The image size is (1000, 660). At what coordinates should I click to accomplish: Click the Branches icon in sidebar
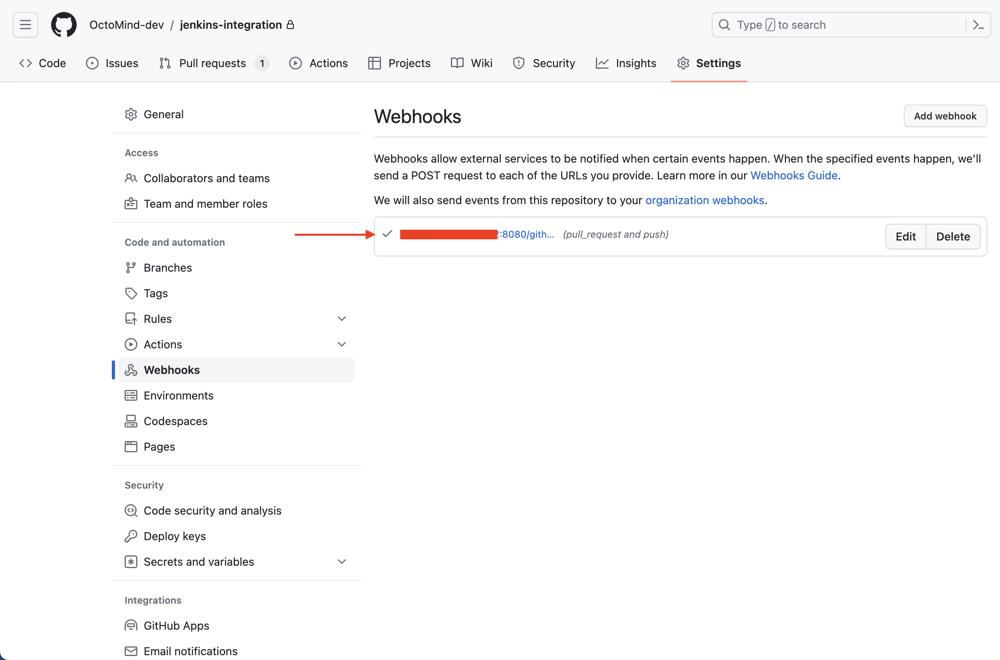[131, 267]
